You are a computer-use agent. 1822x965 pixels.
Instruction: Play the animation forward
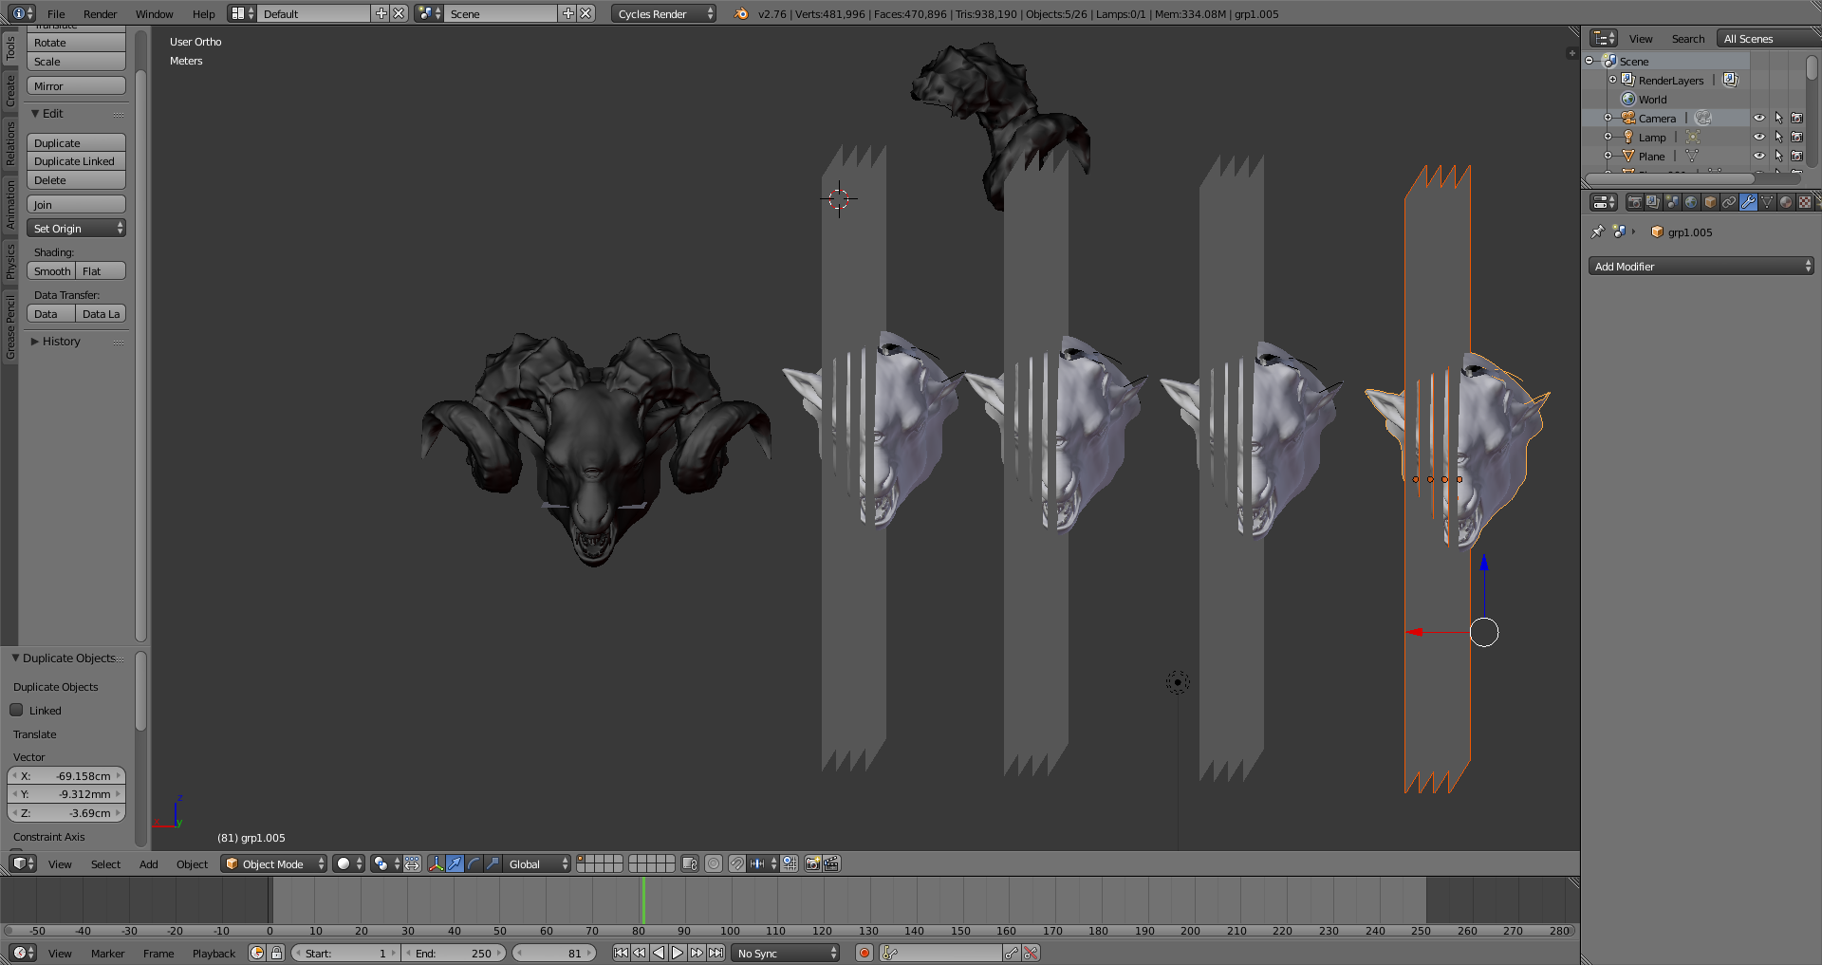678,953
